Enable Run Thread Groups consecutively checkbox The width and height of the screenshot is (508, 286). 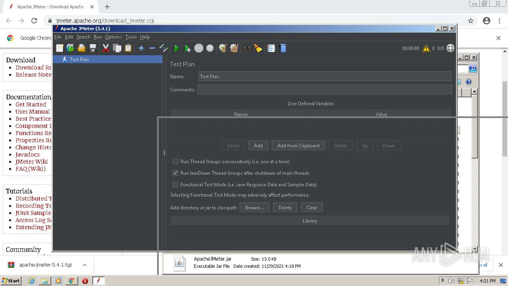pyautogui.click(x=175, y=162)
